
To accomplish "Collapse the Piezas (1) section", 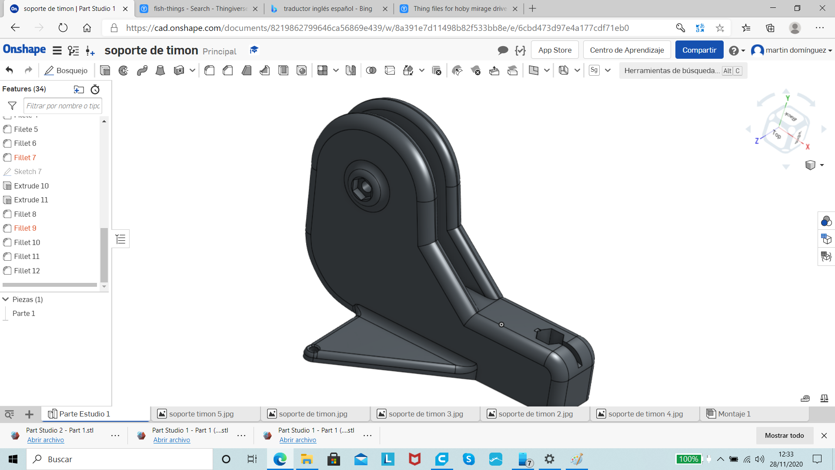I will (x=6, y=299).
